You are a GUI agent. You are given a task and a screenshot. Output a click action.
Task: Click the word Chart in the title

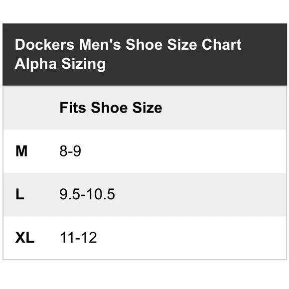222,45
